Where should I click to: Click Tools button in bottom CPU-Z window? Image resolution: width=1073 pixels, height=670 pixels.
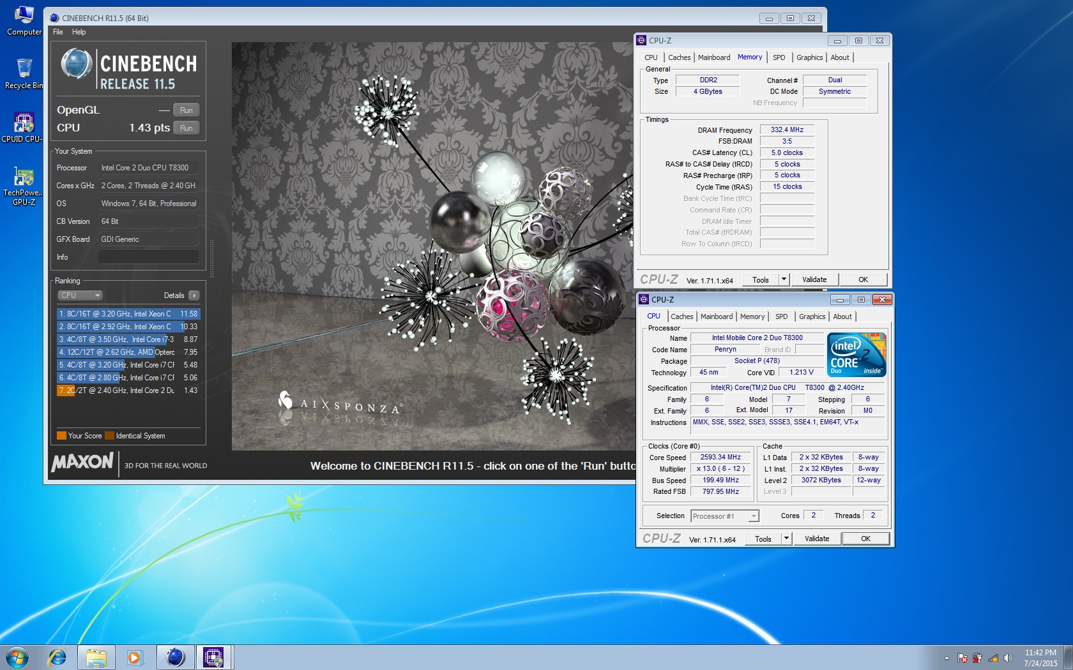click(763, 539)
